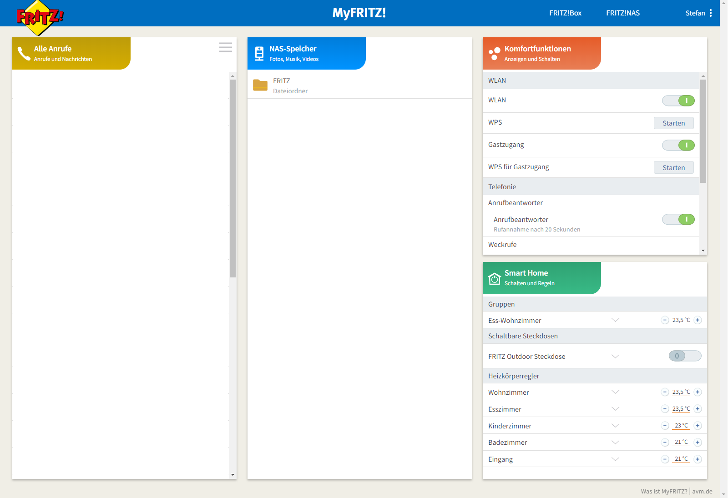This screenshot has height=498, width=728.
Task: Click Alle Anrufe scroll-down arrow
Action: pos(233,475)
